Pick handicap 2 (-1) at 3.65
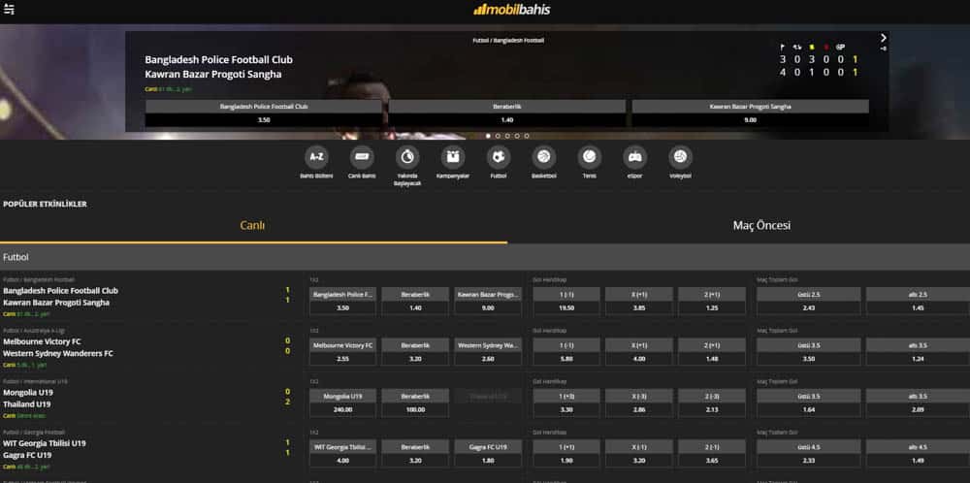 [x=711, y=453]
